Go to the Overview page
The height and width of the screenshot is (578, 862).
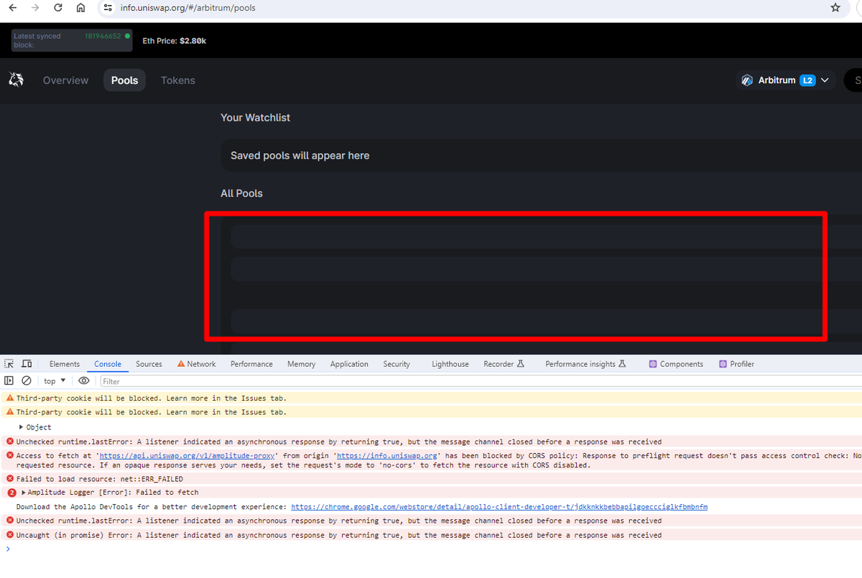tap(65, 80)
